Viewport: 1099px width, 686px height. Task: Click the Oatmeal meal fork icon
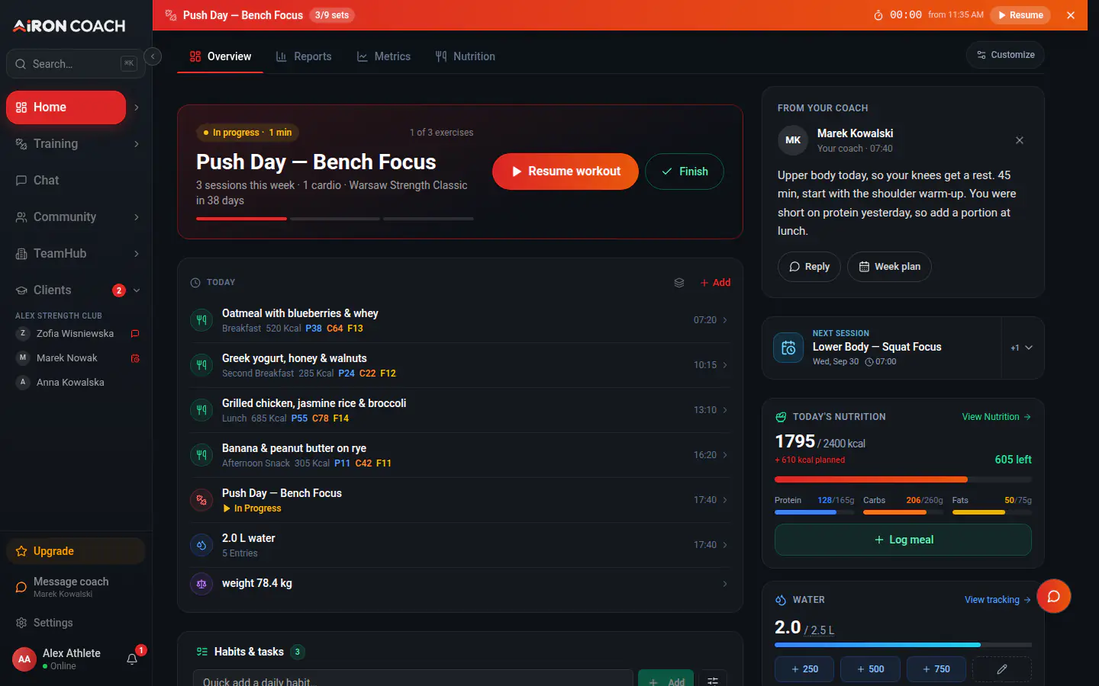pyautogui.click(x=201, y=320)
